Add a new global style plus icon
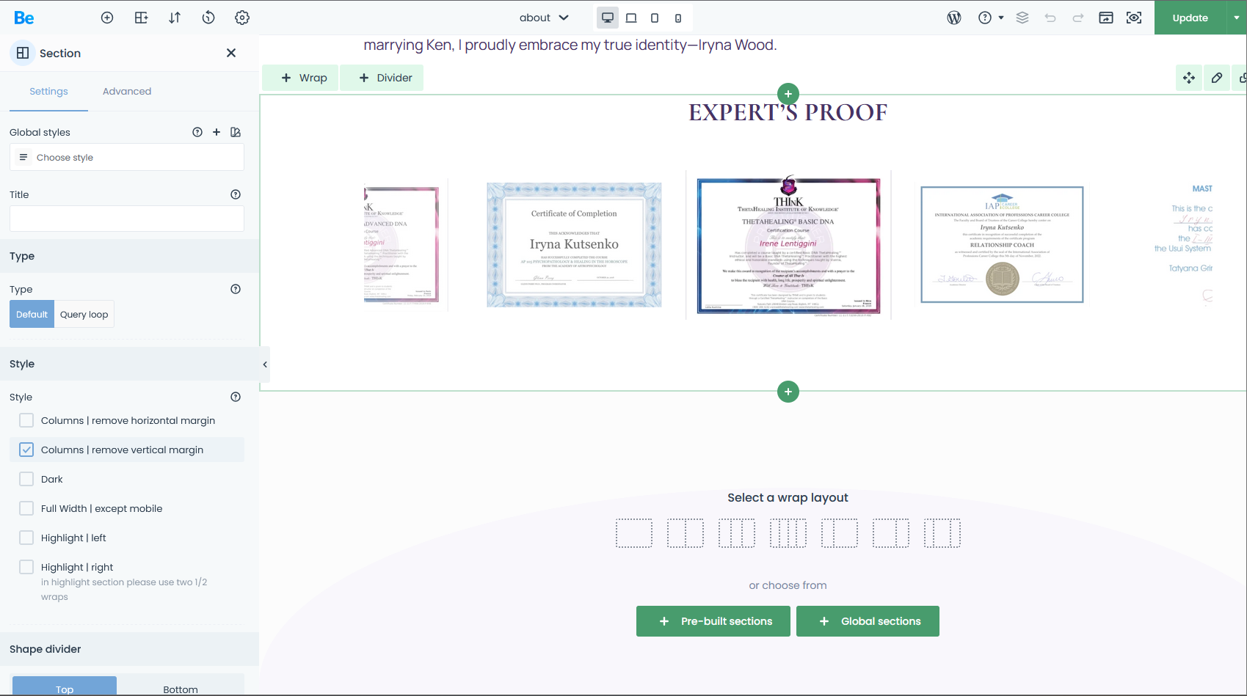 click(217, 132)
